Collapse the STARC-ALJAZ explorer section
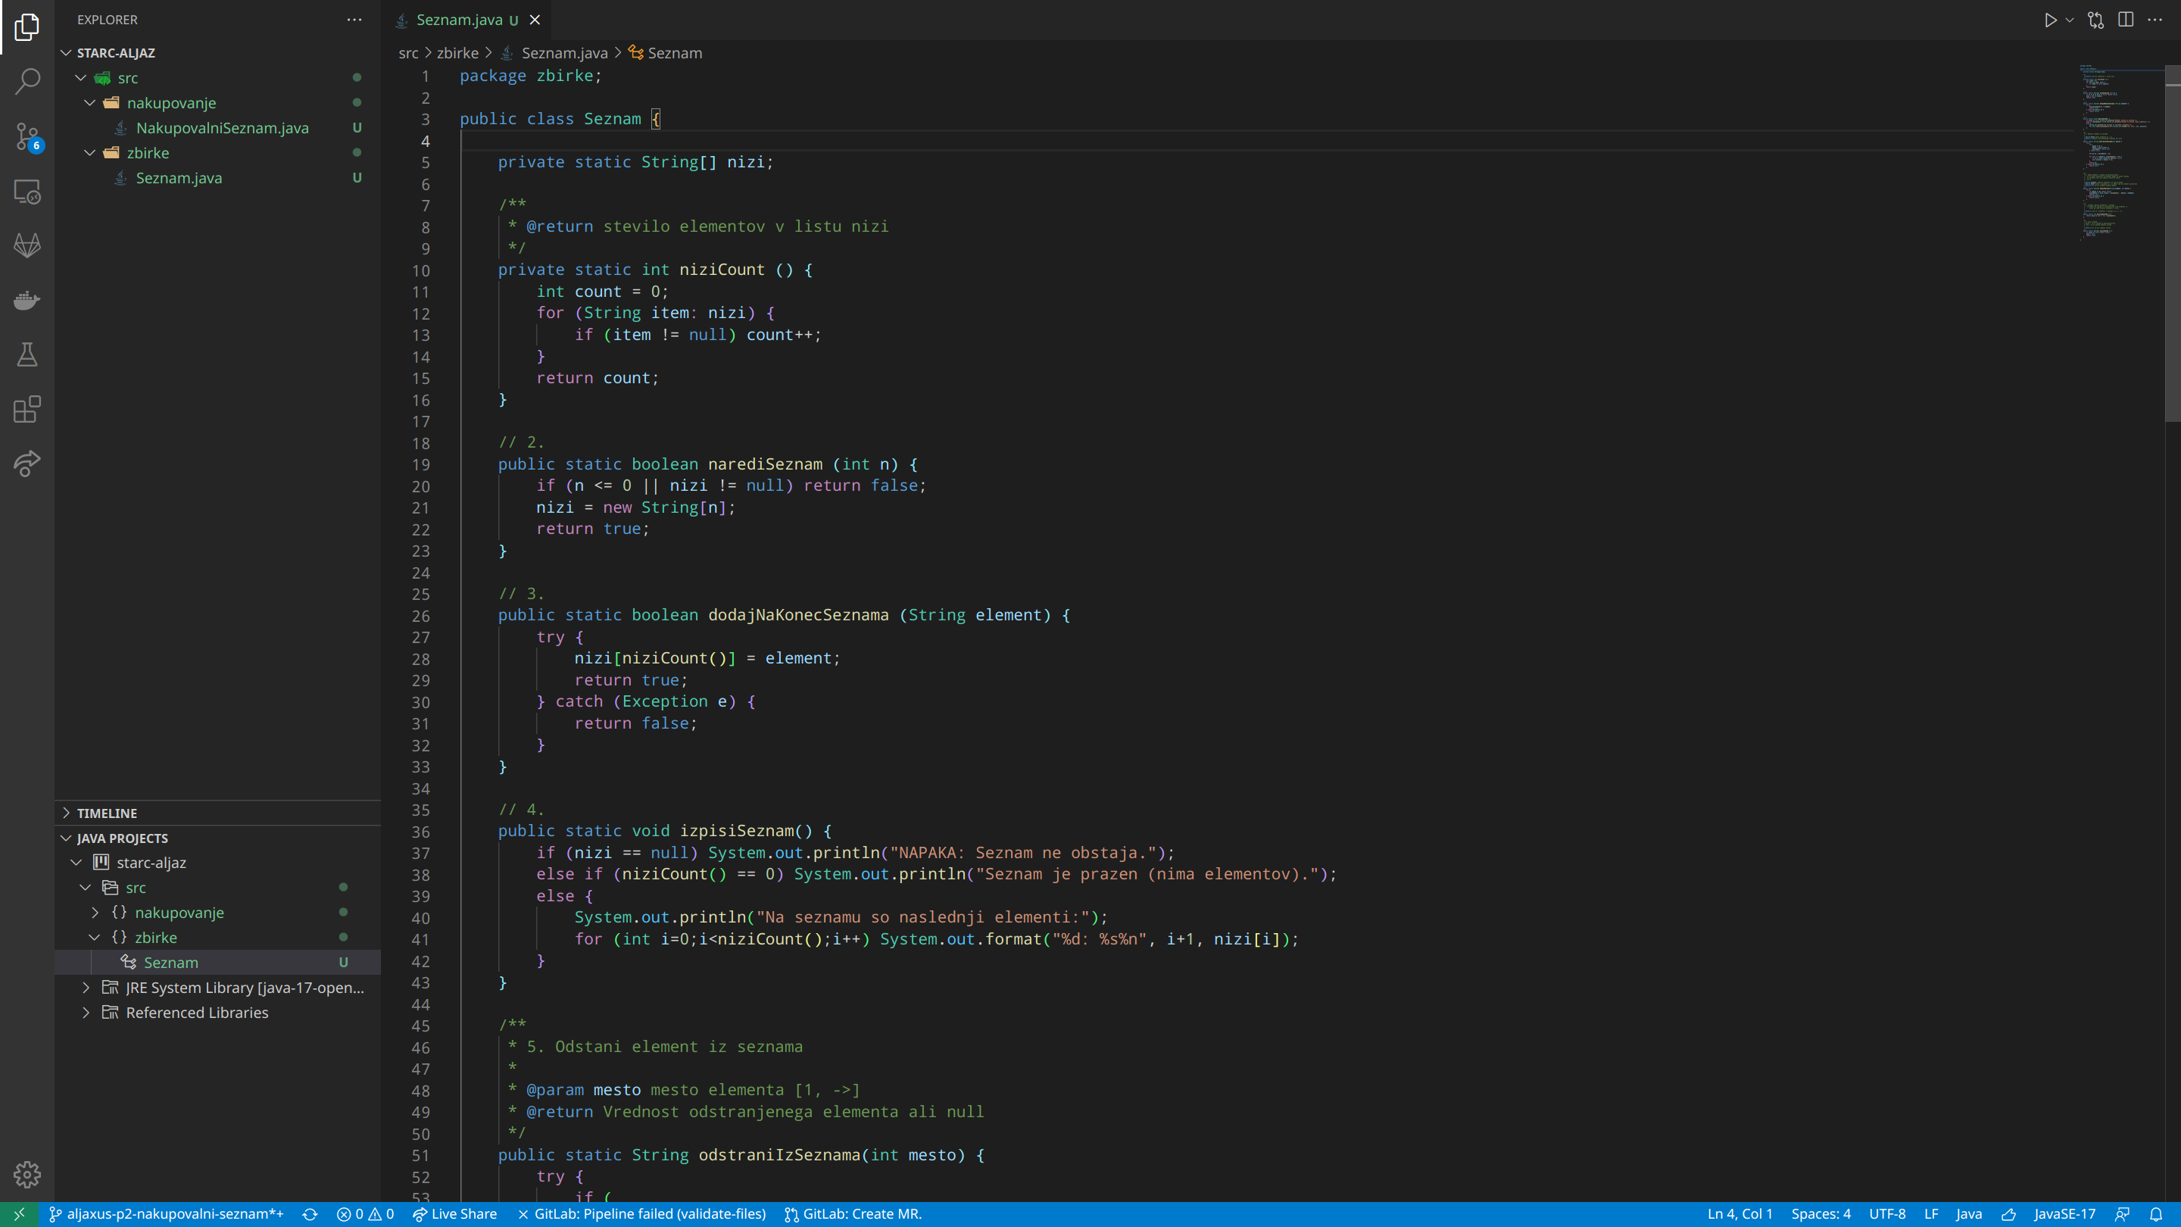This screenshot has width=2181, height=1227. click(x=217, y=52)
